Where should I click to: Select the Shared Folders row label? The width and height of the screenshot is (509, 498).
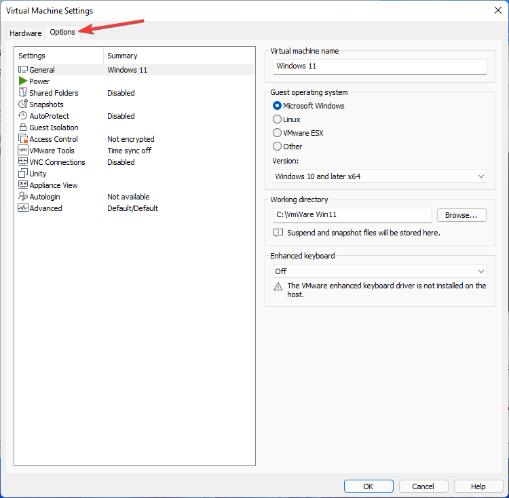[54, 93]
